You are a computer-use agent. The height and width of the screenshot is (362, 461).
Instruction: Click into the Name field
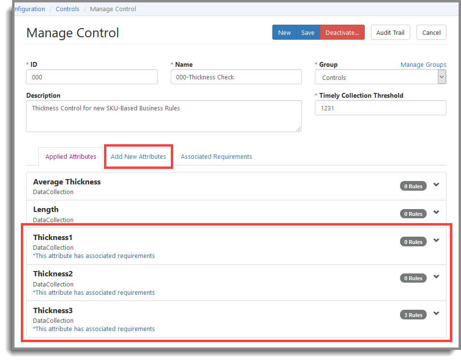[x=236, y=77]
